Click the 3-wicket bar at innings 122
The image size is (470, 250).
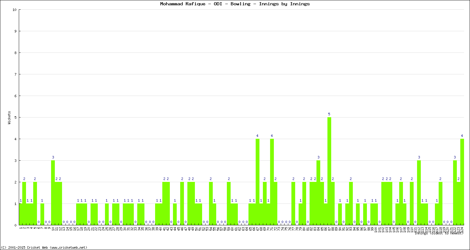click(x=455, y=193)
